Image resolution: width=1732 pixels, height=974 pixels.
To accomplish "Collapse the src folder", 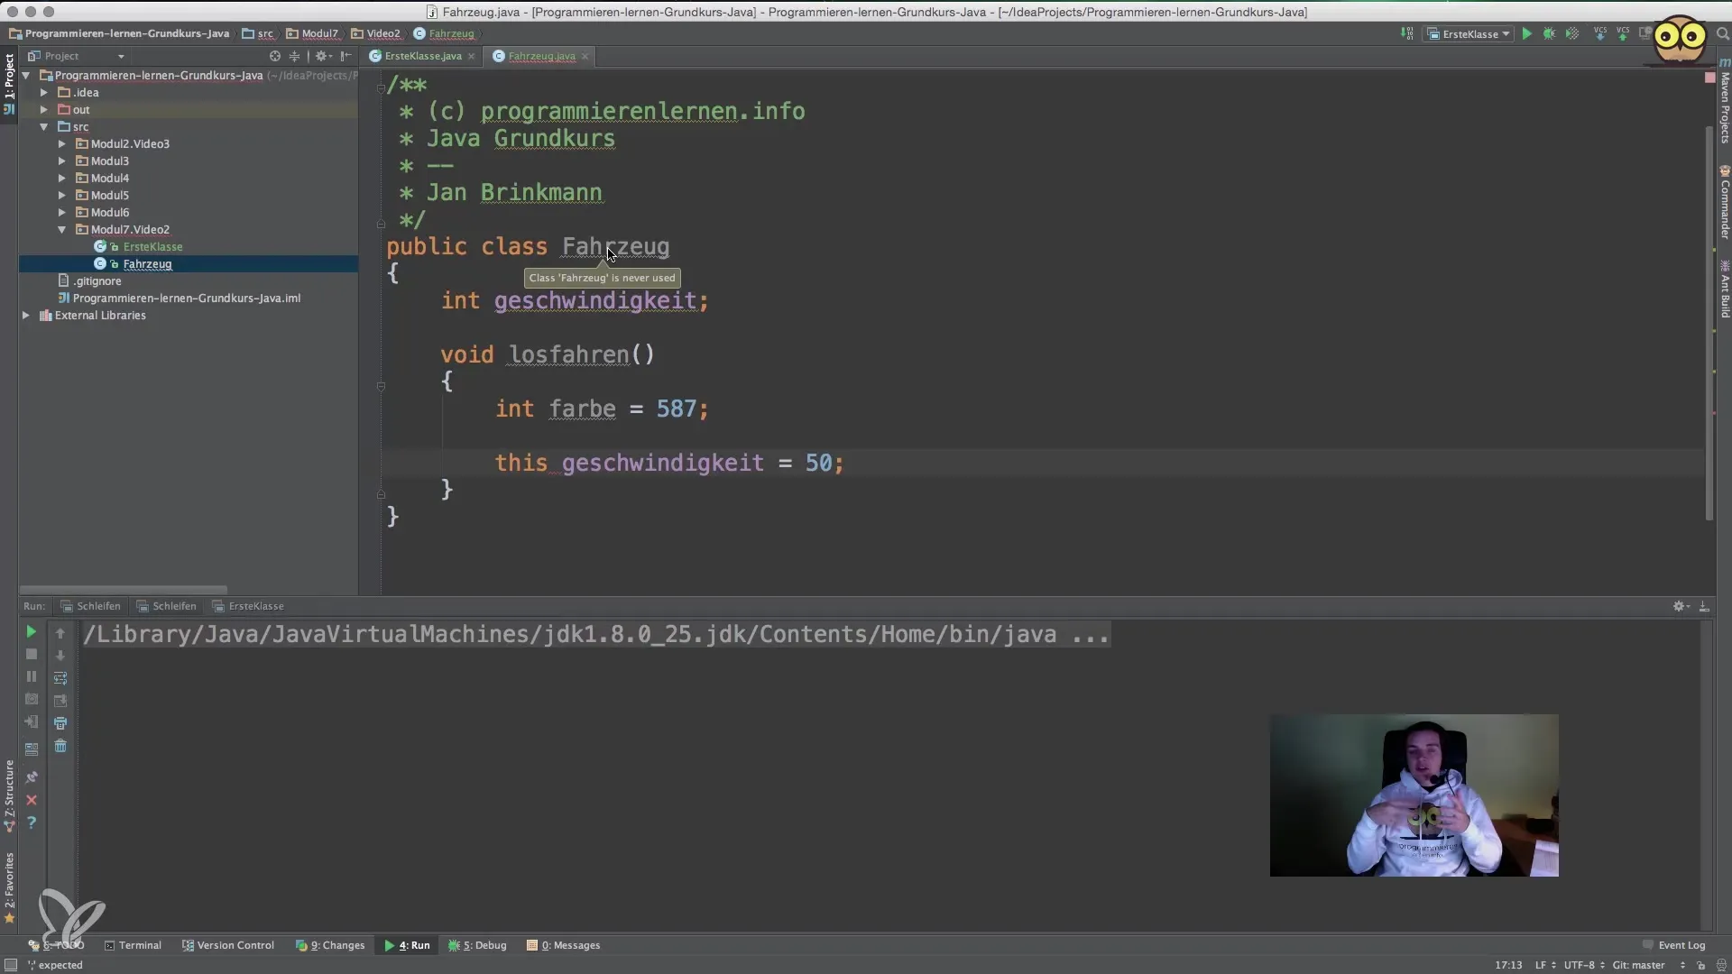I will (43, 127).
